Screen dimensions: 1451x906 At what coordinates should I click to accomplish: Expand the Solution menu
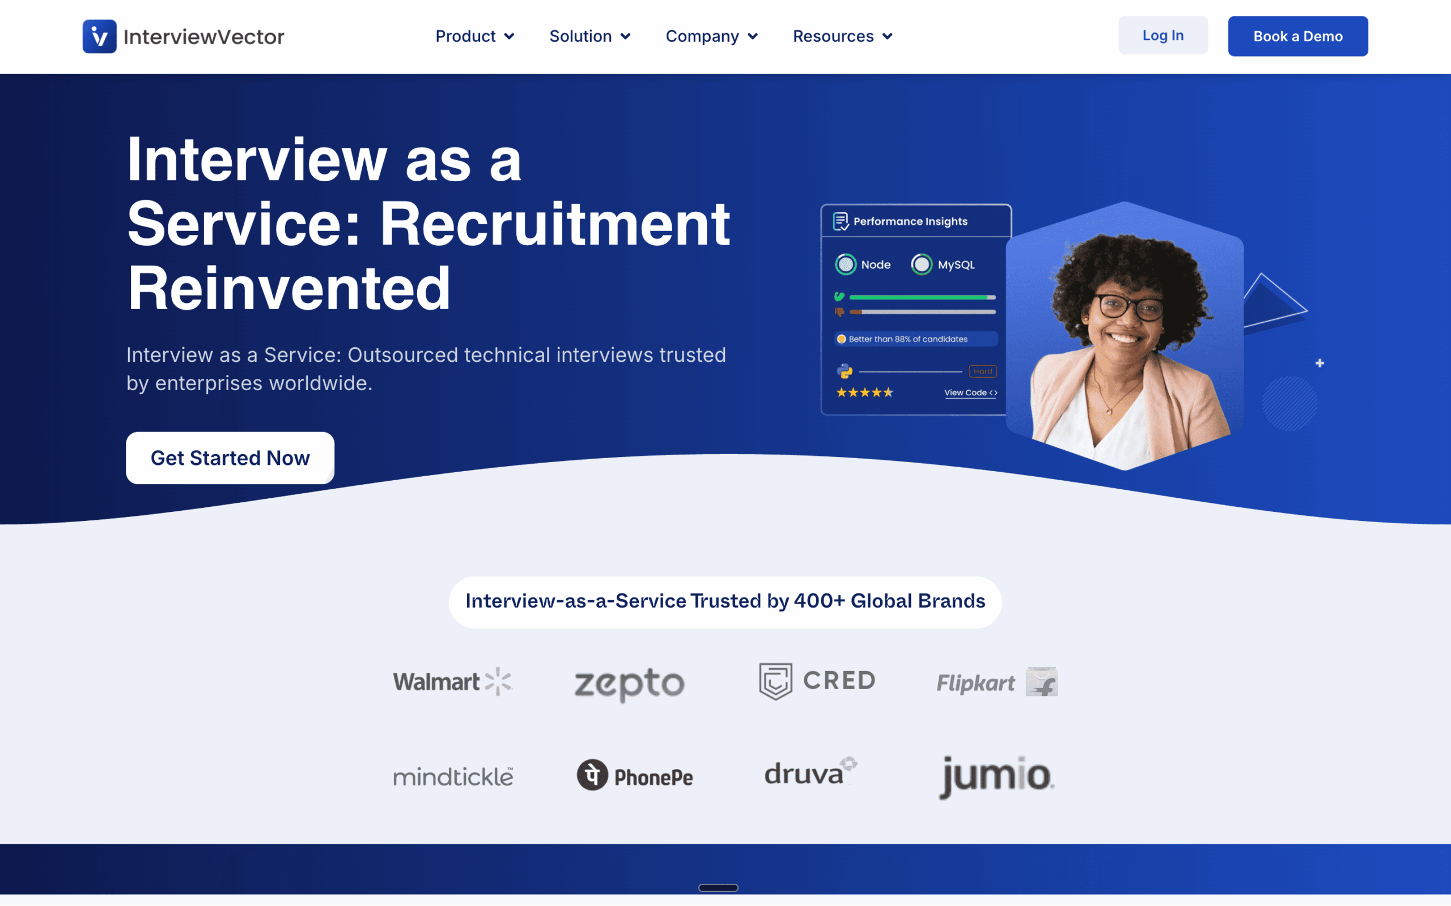(589, 36)
